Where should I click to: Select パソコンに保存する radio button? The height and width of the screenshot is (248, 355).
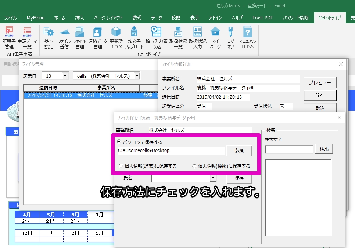click(x=119, y=141)
